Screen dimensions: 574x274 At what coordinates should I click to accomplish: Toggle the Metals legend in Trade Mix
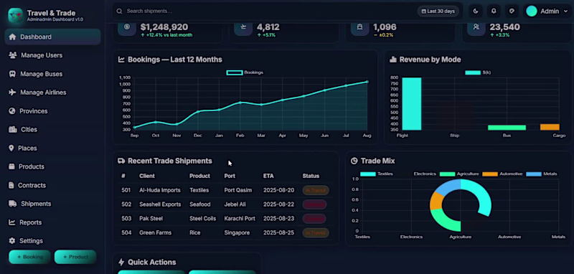(542, 174)
